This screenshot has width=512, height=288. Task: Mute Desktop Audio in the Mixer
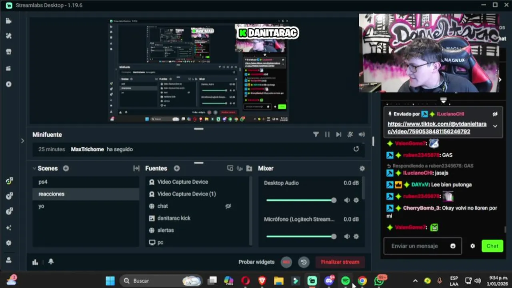pyautogui.click(x=347, y=200)
